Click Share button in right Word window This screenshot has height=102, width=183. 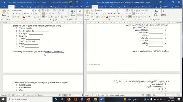176,7
